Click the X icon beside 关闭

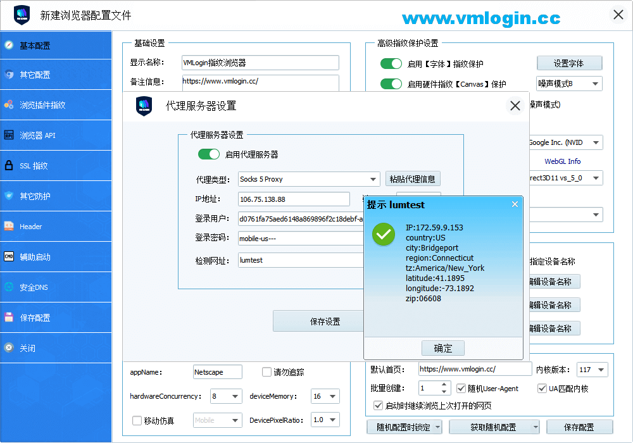pyautogui.click(x=9, y=348)
